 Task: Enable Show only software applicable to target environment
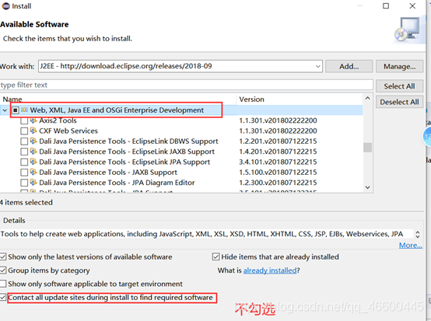coord(3,284)
